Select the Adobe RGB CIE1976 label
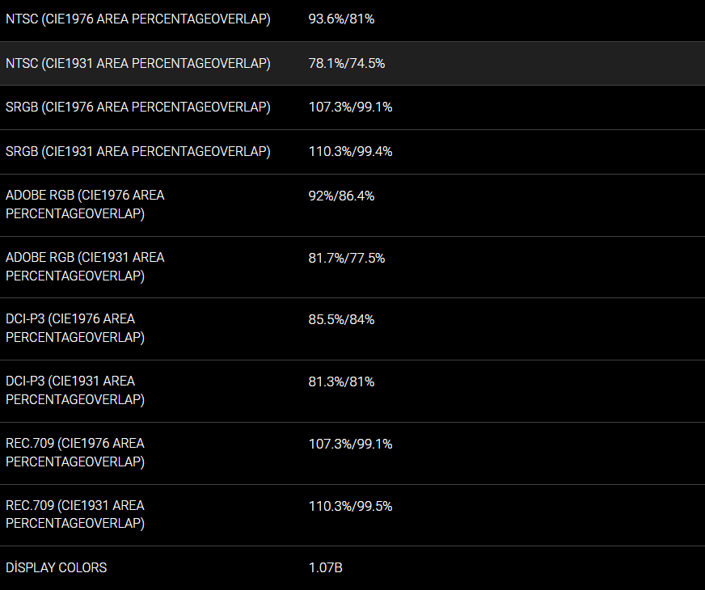Viewport: 705px width, 590px height. coord(85,204)
